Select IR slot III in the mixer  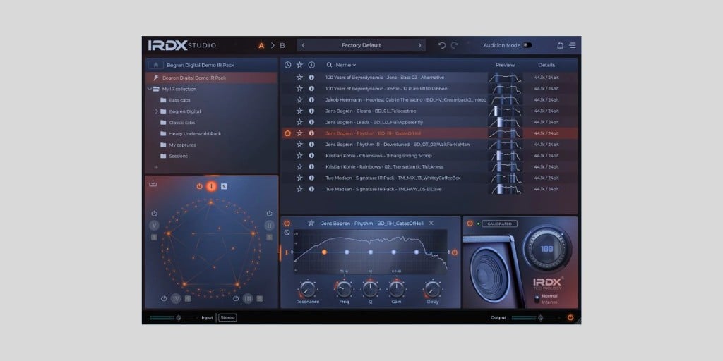[248, 298]
